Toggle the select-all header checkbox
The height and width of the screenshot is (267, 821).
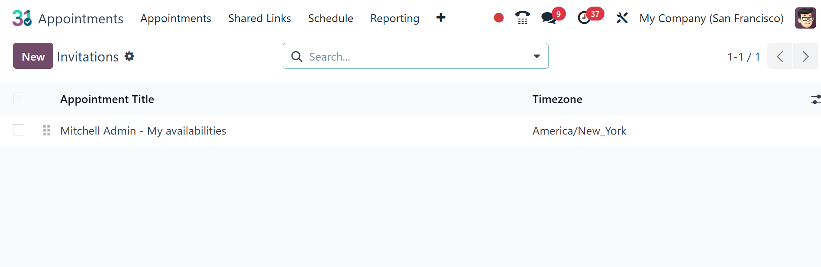pyautogui.click(x=19, y=99)
